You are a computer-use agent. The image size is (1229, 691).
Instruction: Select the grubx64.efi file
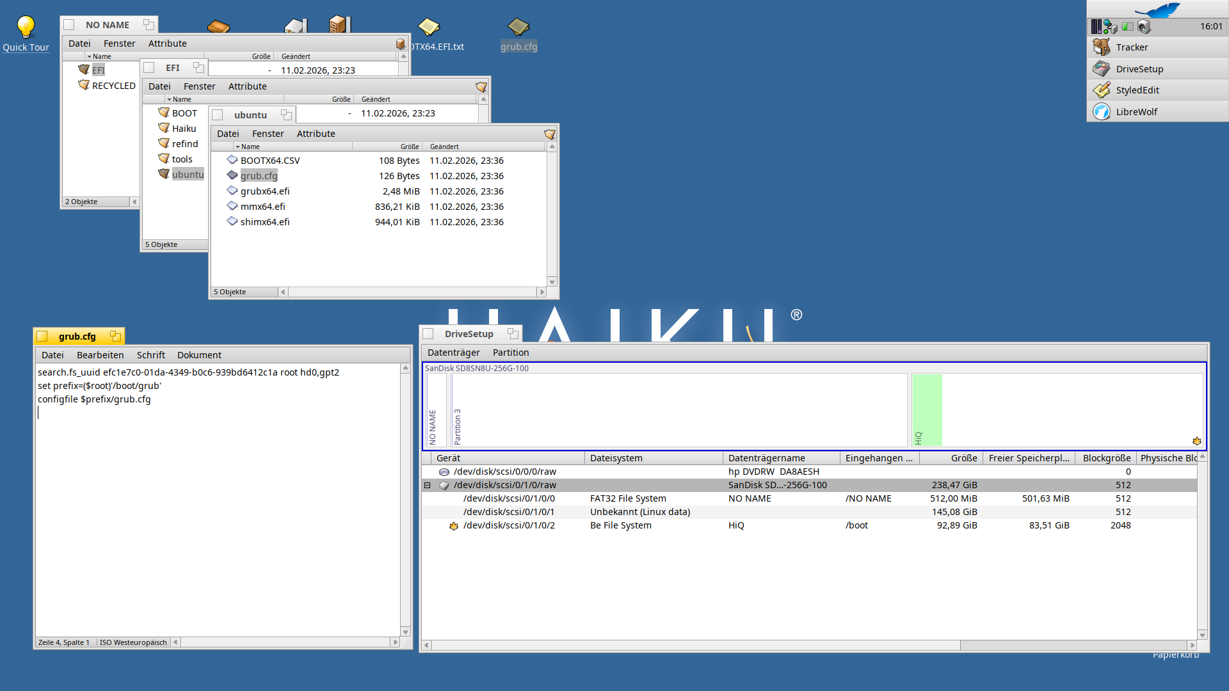tap(264, 191)
